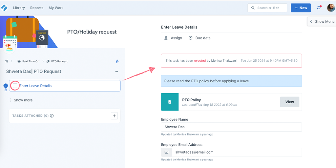The image size is (336, 168).
Task: Click the PTO Policy document icon
Action: tap(170, 102)
